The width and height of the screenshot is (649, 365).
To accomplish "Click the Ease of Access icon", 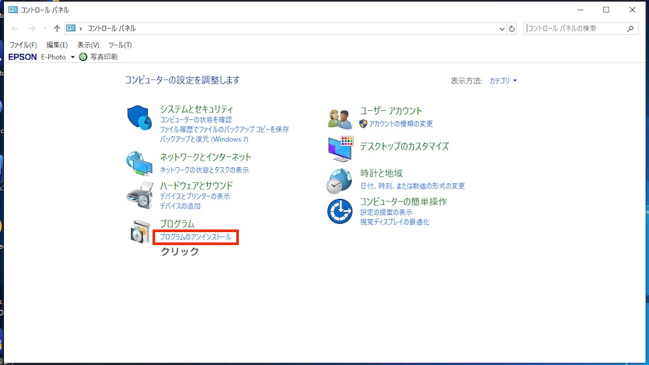I will (x=340, y=211).
